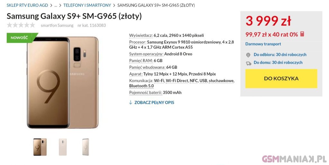The image size is (329, 165).
Task: Select the gold front-and-back phone thumbnail
Action: (40, 147)
